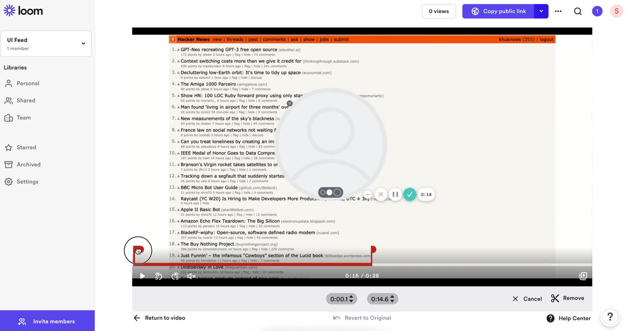Go to Archived videos

point(23,165)
